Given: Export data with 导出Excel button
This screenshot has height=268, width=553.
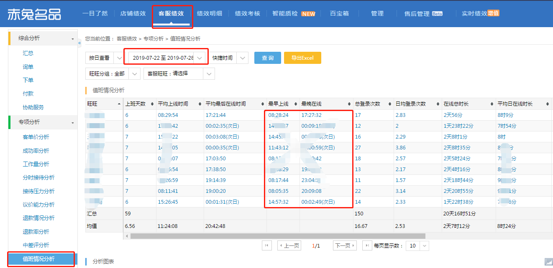Looking at the screenshot, I should click(x=302, y=58).
